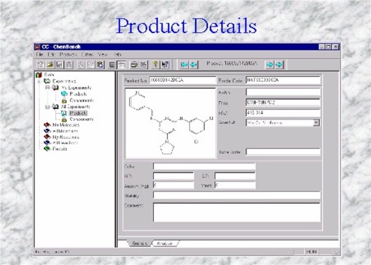Screen dimensions: 371x265
Task: Open the File menu
Action: 40,55
